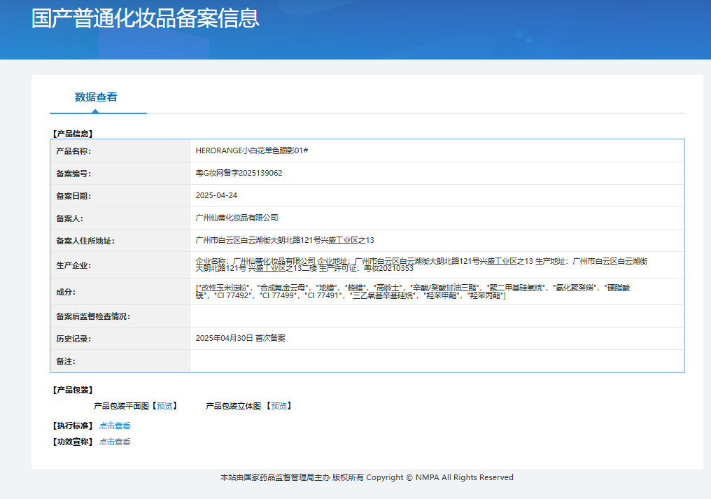Screen dimensions: 711x499
Task: Click the 备案后监督检查情况 label cell
Action: point(120,316)
